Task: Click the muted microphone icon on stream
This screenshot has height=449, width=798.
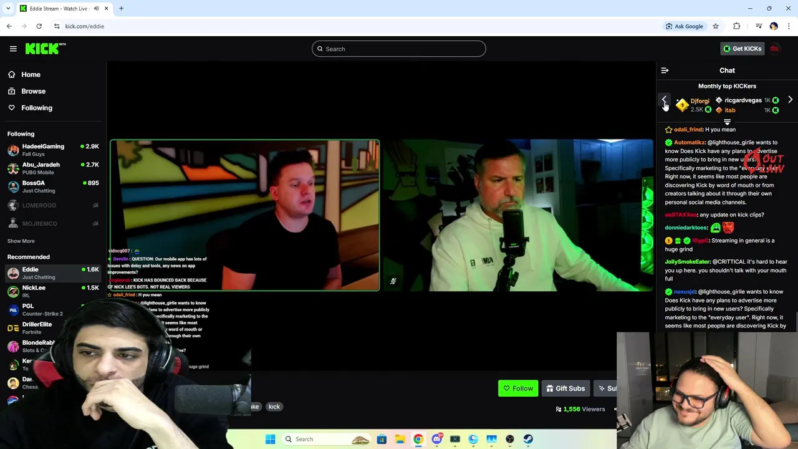Action: [x=393, y=281]
